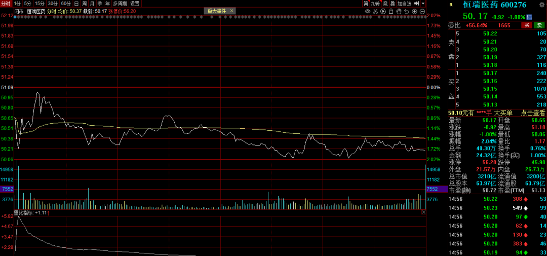
Task: Click the 市盈(TTM) 51.13 value
Action: pyautogui.click(x=538, y=190)
